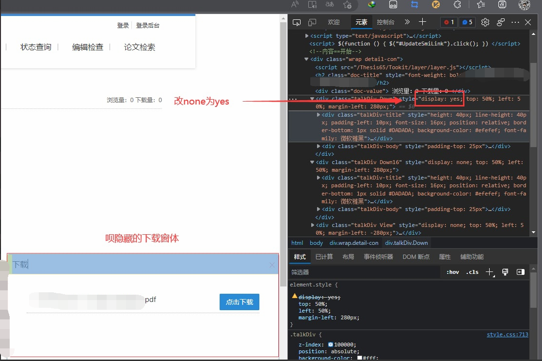Open the 事件侦听器 tab
The height and width of the screenshot is (361, 542).
(x=378, y=257)
